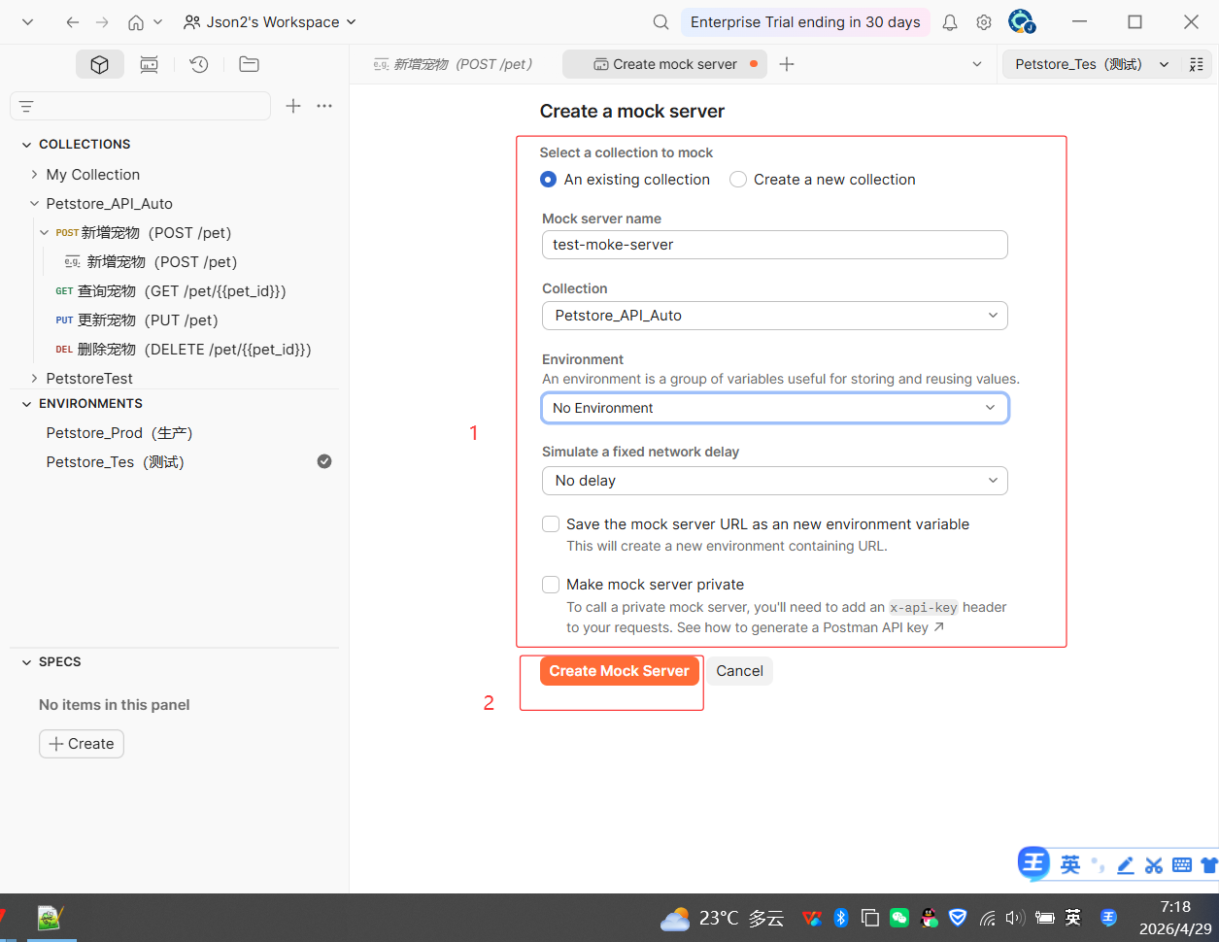Image resolution: width=1219 pixels, height=942 pixels.
Task: Open the taskbar clock showing 7:18
Action: click(1175, 918)
